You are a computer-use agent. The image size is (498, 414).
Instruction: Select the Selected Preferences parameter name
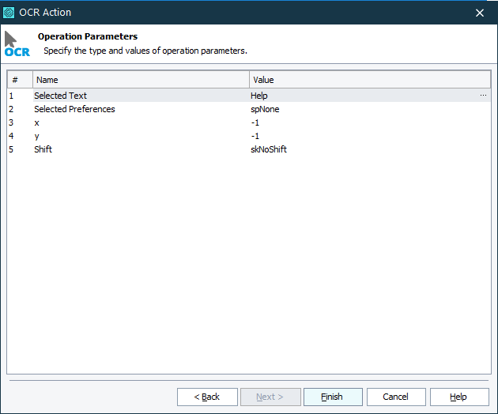coord(74,109)
